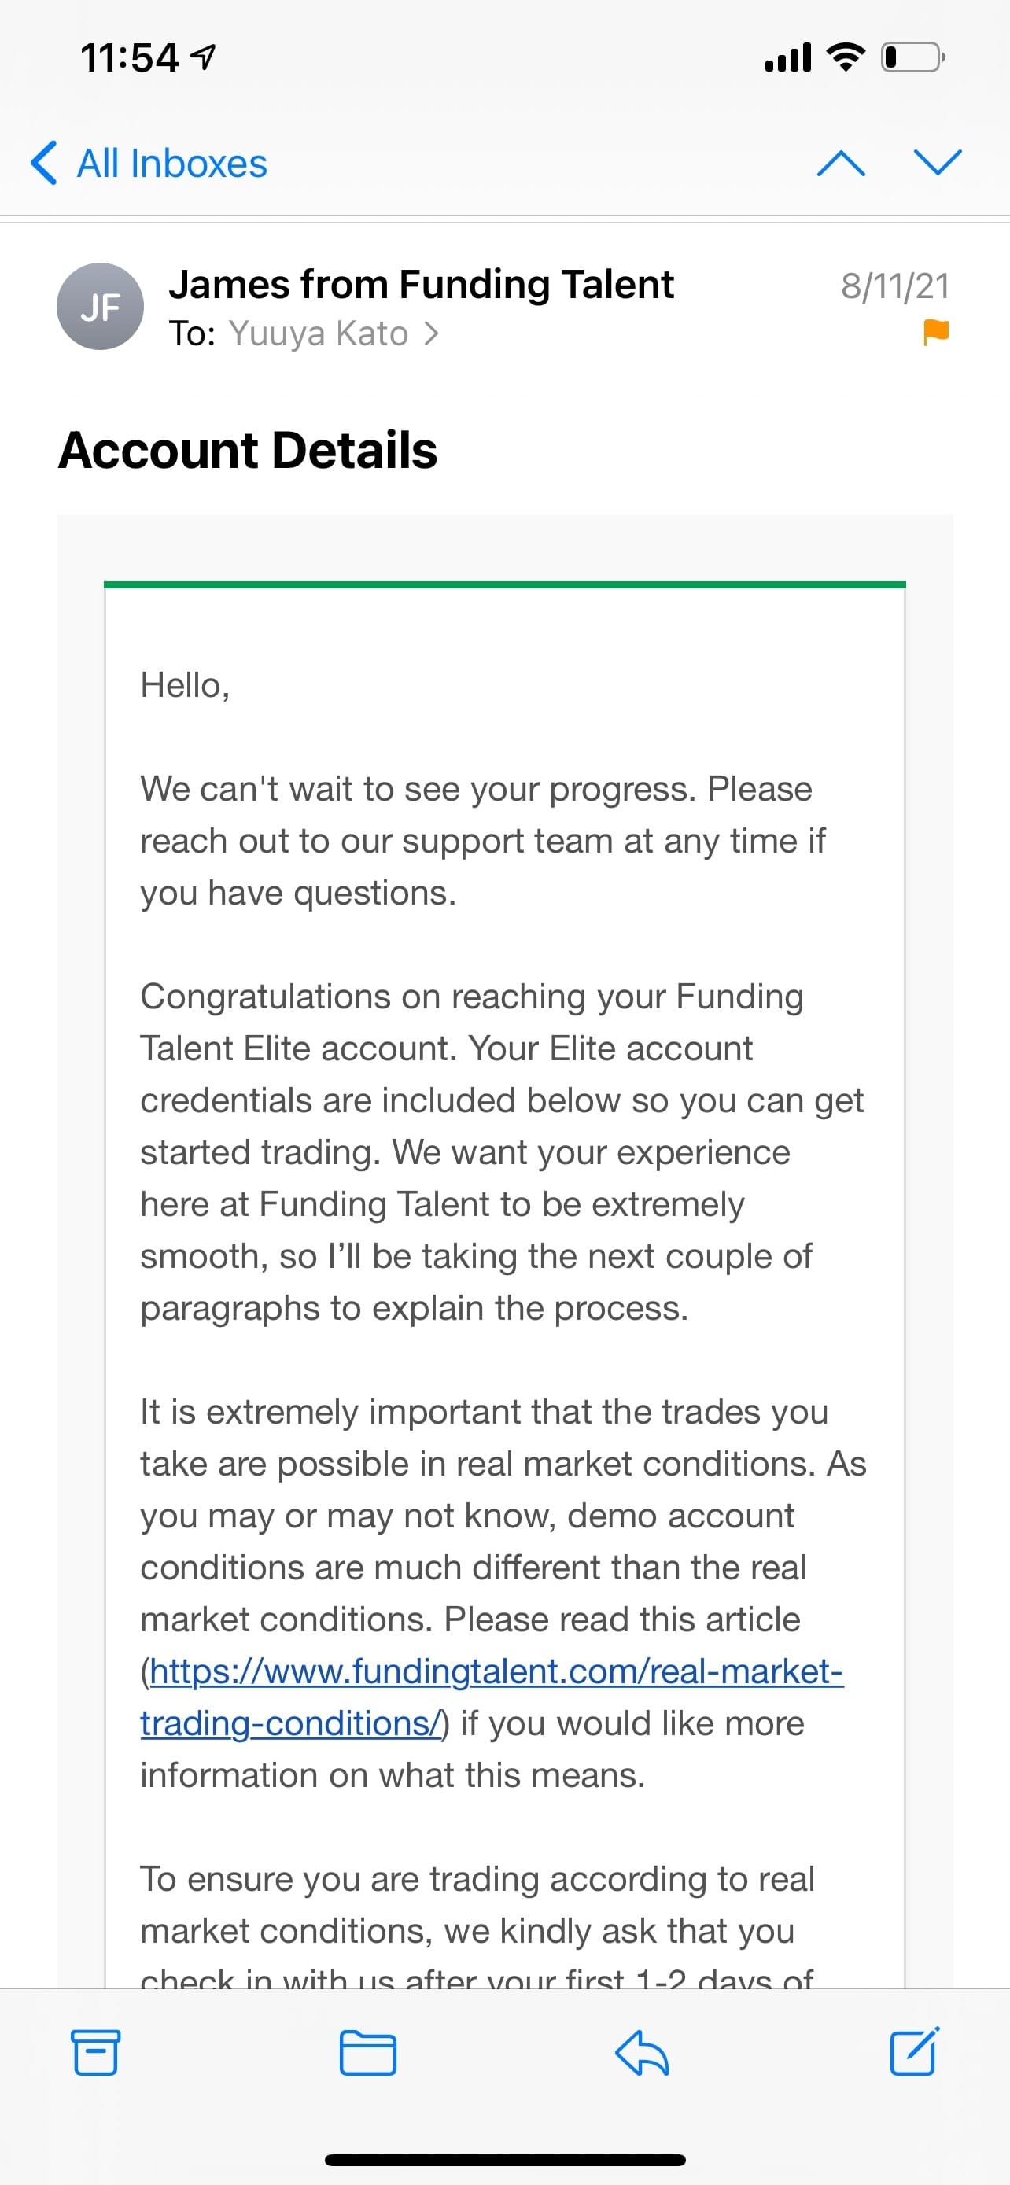Tap the JF sender avatar
The image size is (1010, 2185).
pos(100,306)
